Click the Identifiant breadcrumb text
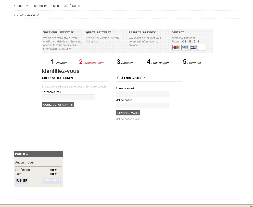The width and height of the screenshot is (253, 207). 33,15
